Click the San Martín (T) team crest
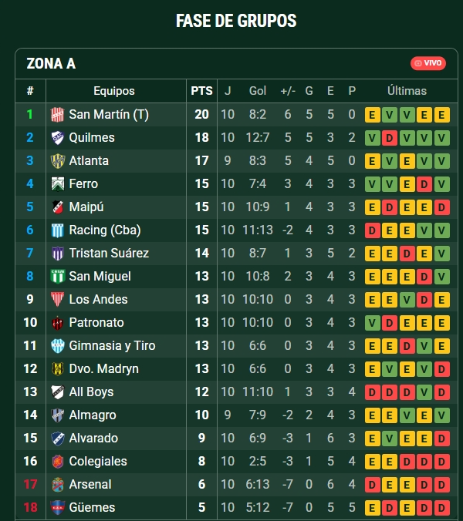This screenshot has height=521, width=463. [58, 115]
